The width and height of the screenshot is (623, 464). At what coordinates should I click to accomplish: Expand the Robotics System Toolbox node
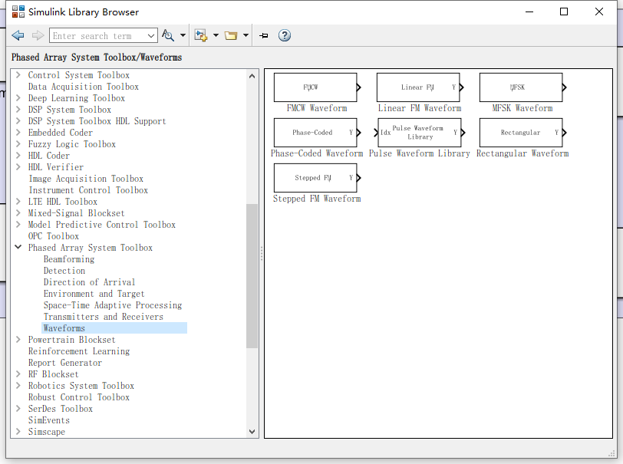pyautogui.click(x=18, y=385)
